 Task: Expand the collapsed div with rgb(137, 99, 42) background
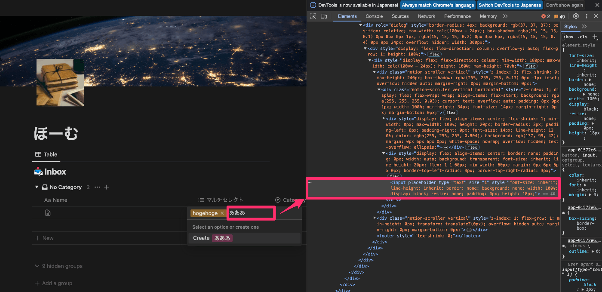384,118
